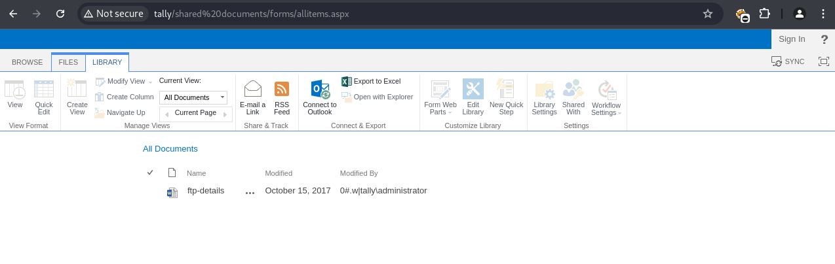
Task: Sort by Modified column header
Action: 279,173
